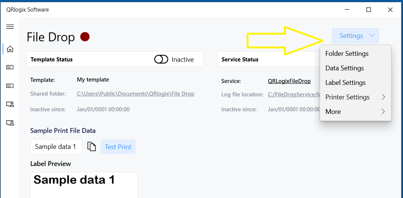
Task: Go to the Home page icon in sidebar
Action: coord(10,49)
